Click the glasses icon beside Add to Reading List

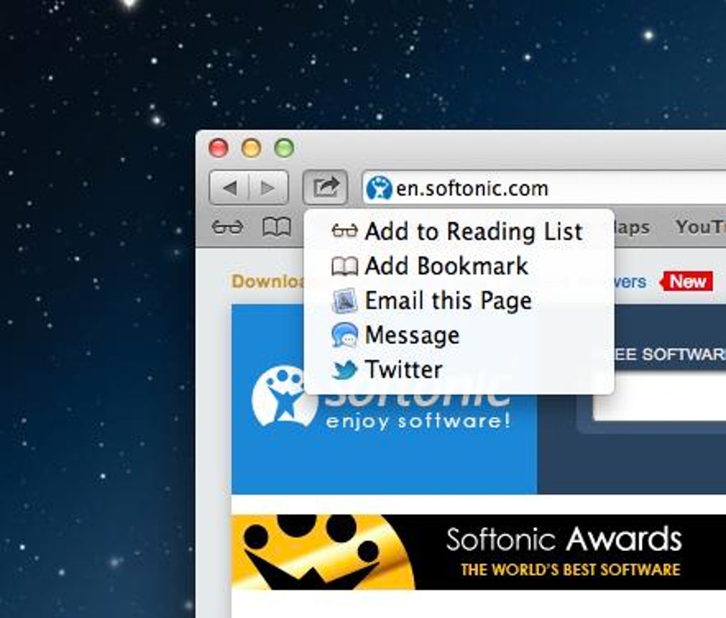[x=344, y=231]
